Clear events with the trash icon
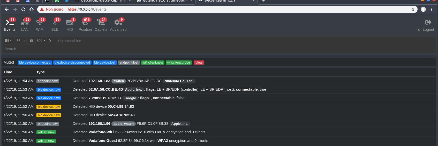Viewport: 438px width, 146px height. click(x=32, y=41)
